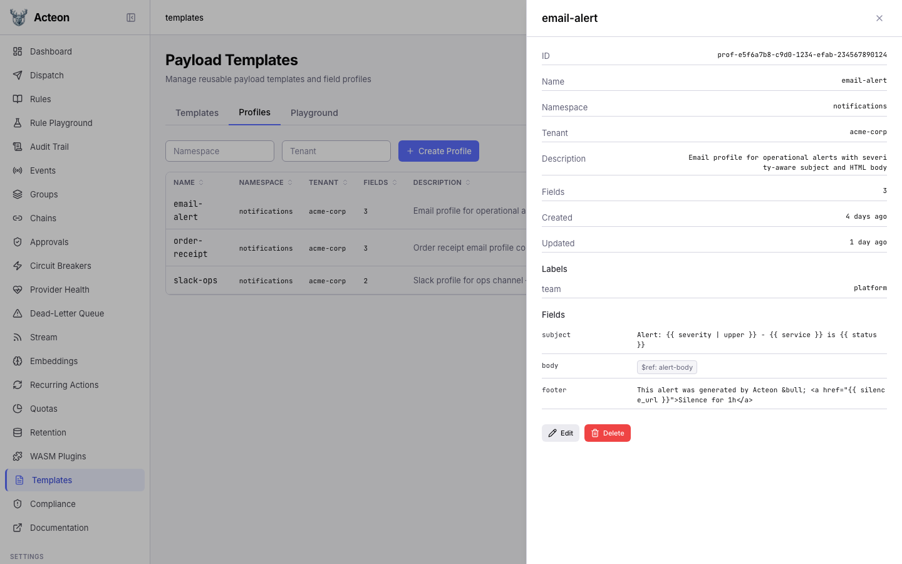902x564 pixels.
Task: Select Embeddings in the sidebar
Action: click(54, 361)
